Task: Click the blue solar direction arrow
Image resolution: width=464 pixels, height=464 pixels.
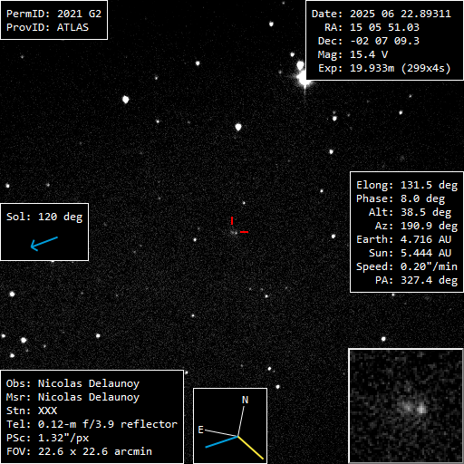Action: [44, 244]
